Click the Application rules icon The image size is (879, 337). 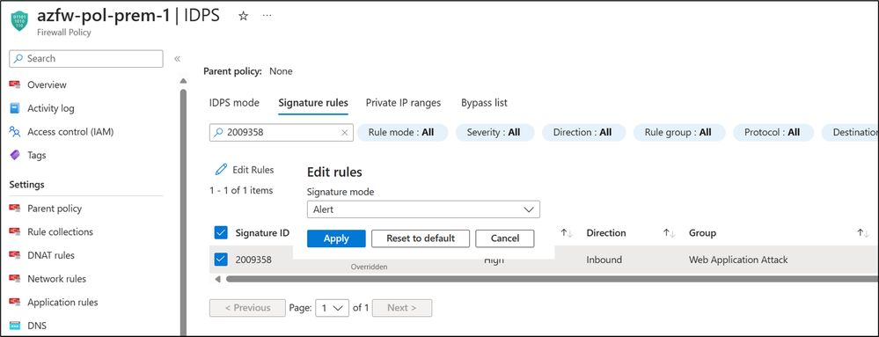(15, 302)
